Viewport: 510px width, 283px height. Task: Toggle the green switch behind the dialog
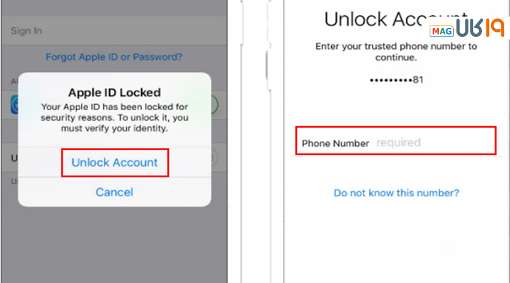tap(215, 105)
